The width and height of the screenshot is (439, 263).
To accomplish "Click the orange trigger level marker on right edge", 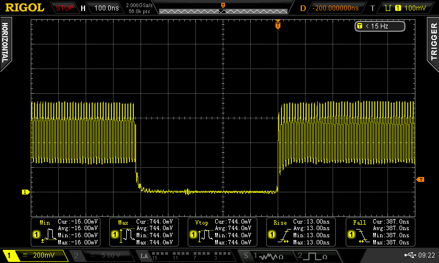I will click(x=421, y=179).
